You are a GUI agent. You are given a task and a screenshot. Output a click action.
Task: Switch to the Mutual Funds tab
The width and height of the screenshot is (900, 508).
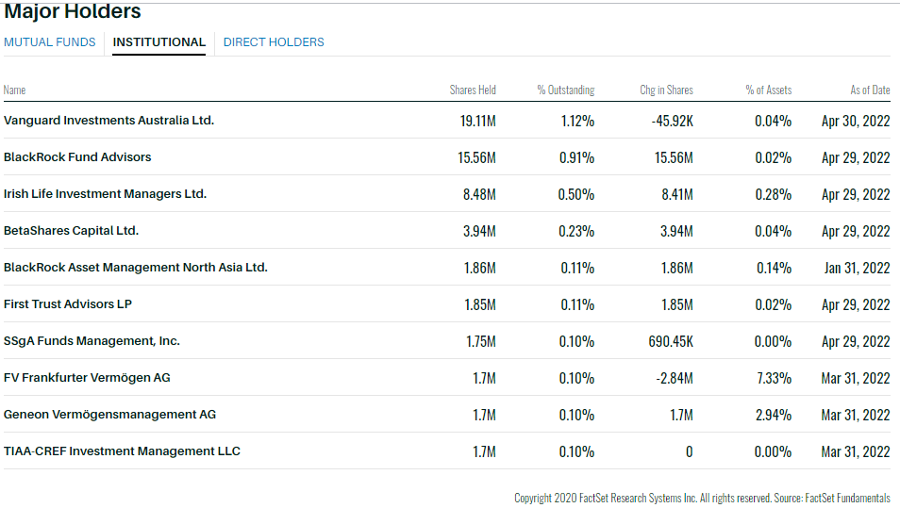tap(49, 41)
